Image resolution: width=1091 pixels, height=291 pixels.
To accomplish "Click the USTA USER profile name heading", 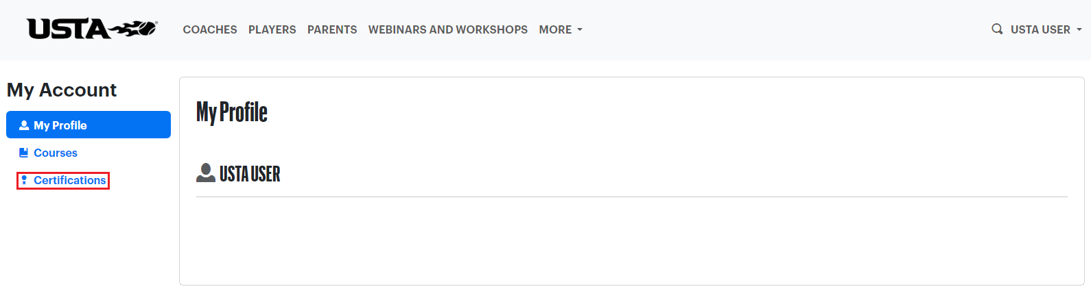I will 250,174.
